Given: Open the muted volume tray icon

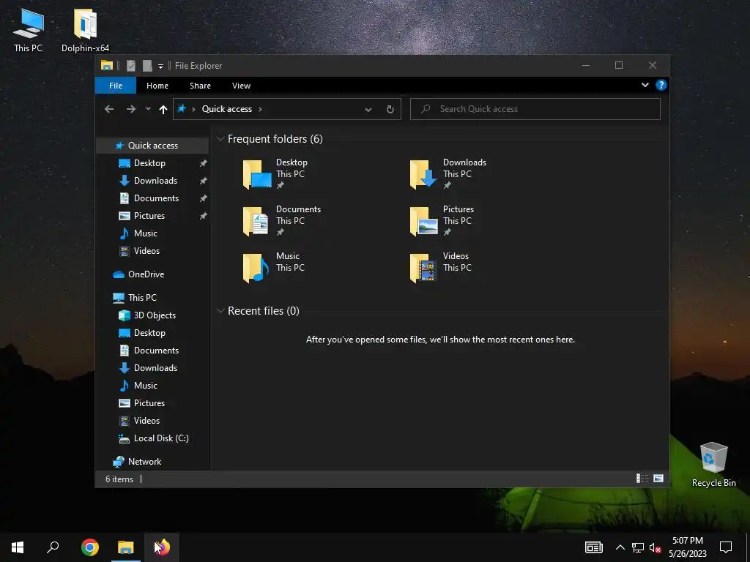Looking at the screenshot, I should [656, 547].
